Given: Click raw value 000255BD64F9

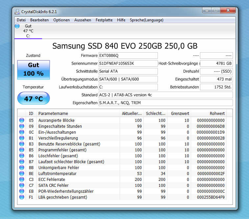Looking at the screenshot, I should (211, 197).
